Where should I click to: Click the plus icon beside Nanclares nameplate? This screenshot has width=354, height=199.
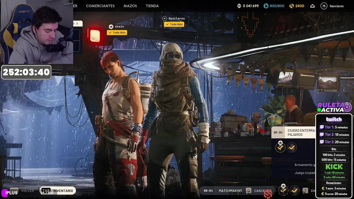[165, 19]
